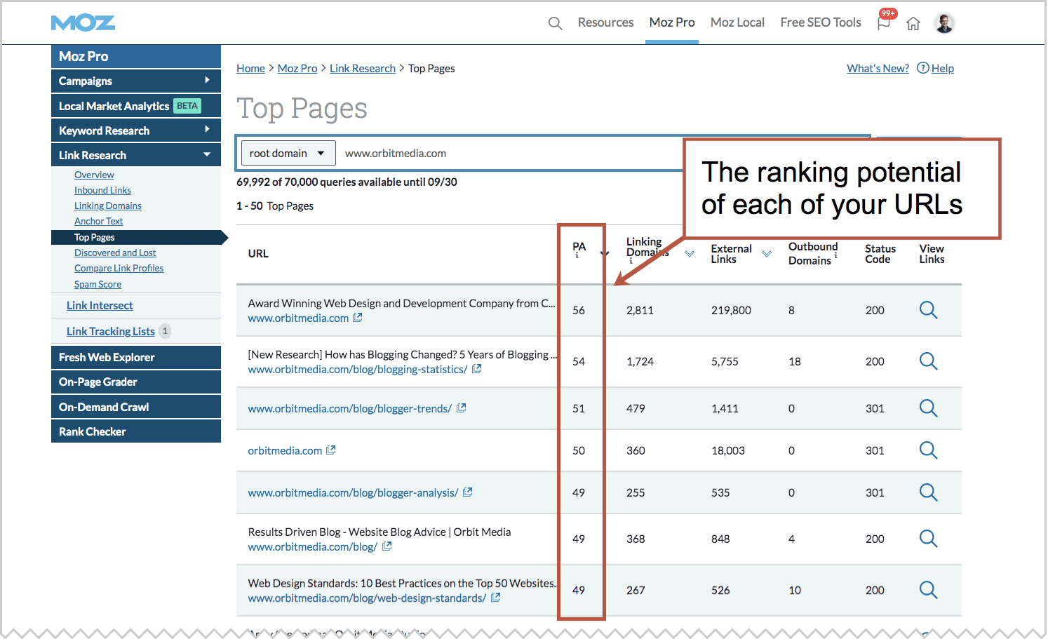Screen dimensions: 1048x639
Task: Open external link icon for web-design-standards URL
Action: tap(496, 598)
